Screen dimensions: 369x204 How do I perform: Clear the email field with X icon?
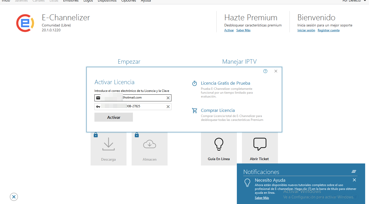[x=168, y=98]
